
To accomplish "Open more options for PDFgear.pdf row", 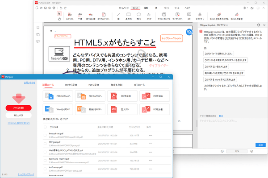I will pyautogui.click(x=151, y=144).
